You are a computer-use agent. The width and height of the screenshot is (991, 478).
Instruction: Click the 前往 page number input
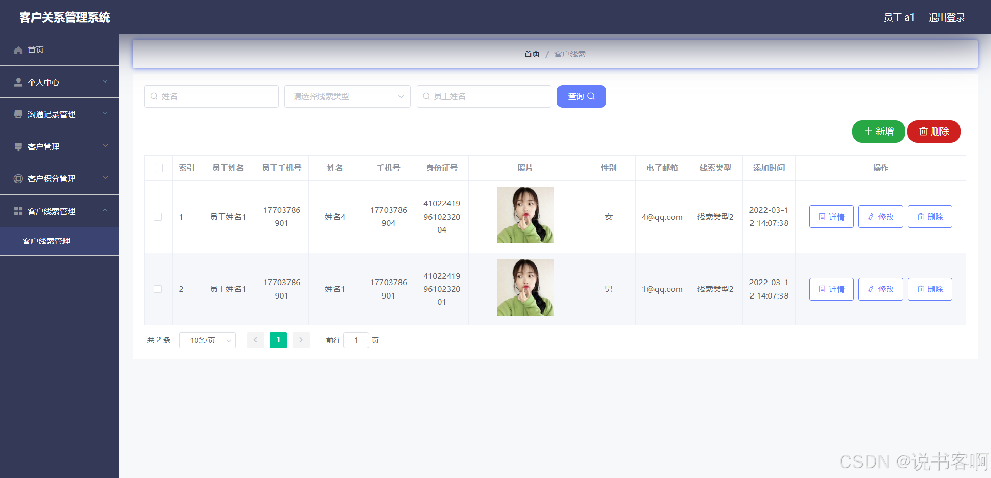click(x=356, y=340)
